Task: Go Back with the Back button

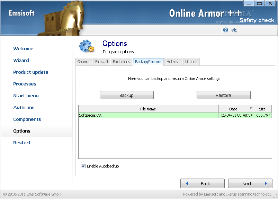Action: [203, 183]
